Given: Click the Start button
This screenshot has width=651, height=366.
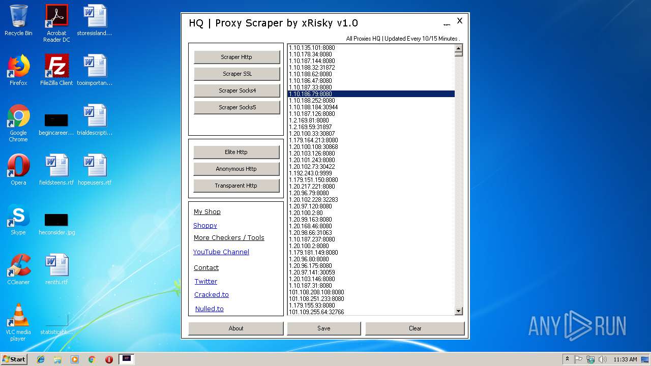Looking at the screenshot, I should tap(14, 359).
